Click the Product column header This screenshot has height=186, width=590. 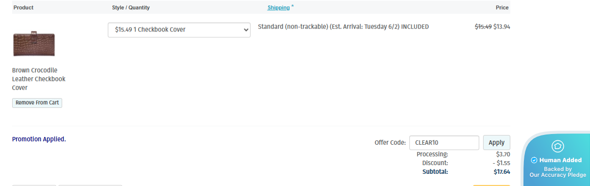click(x=23, y=8)
